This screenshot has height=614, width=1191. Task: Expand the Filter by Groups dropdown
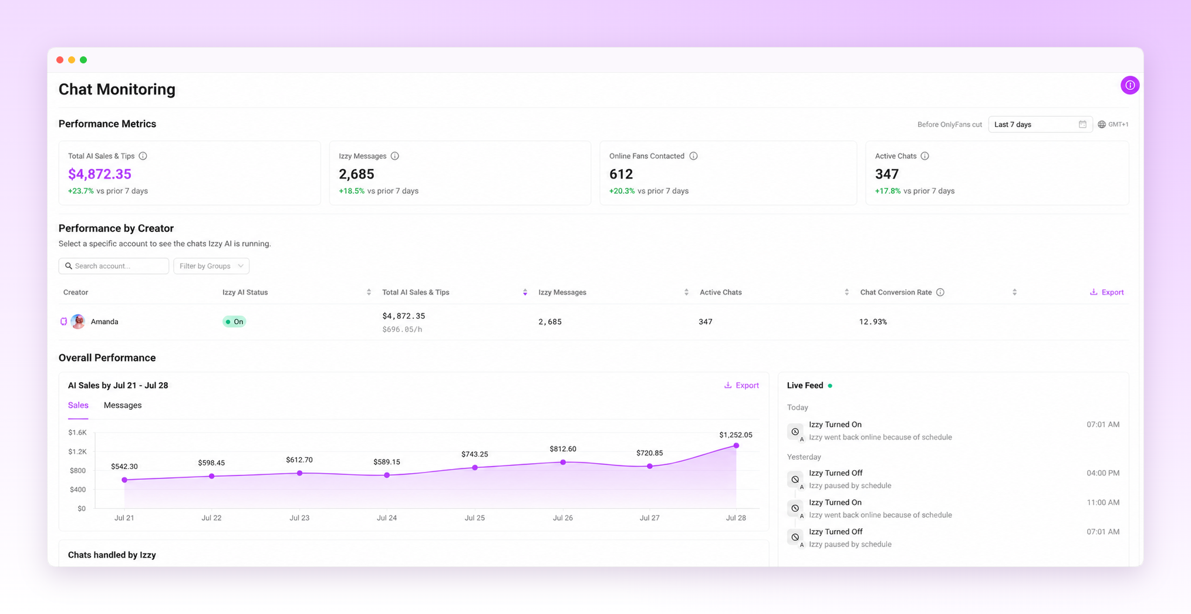pyautogui.click(x=211, y=266)
